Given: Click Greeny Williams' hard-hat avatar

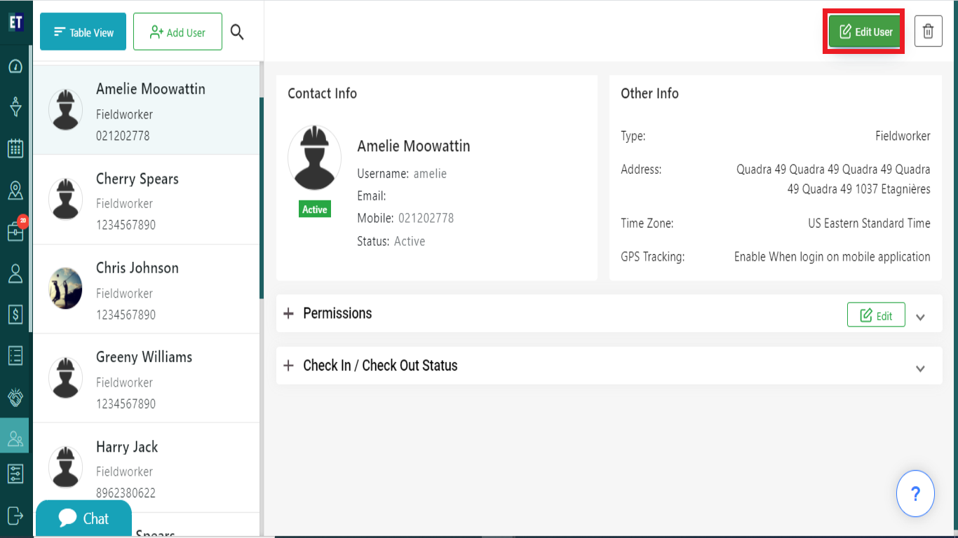Looking at the screenshot, I should [x=65, y=378].
